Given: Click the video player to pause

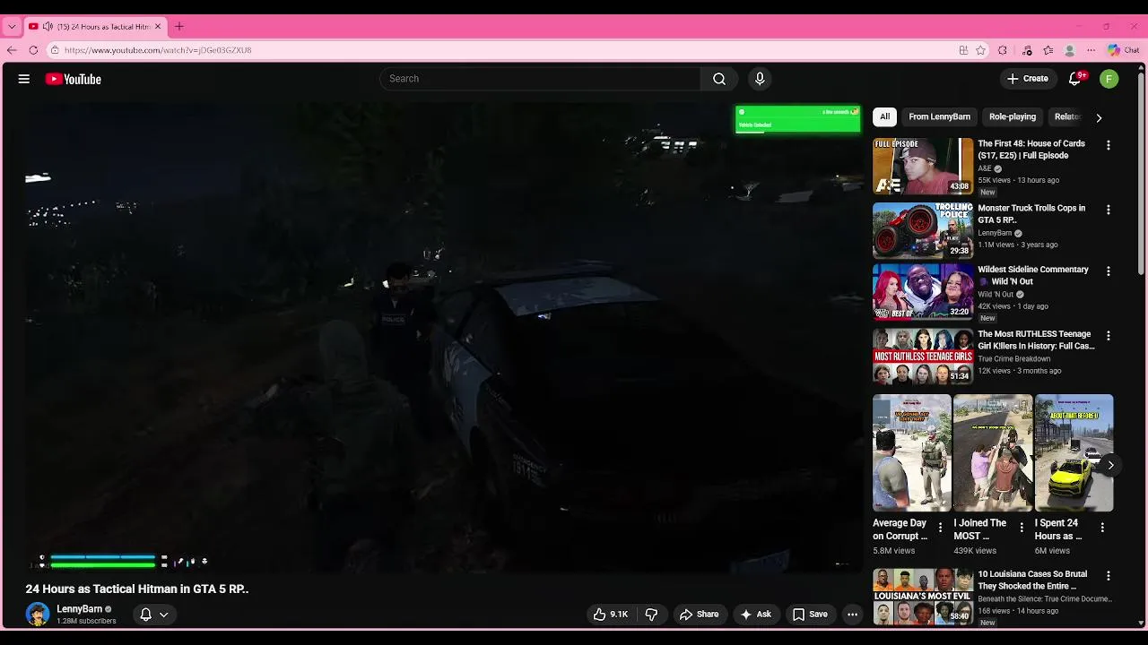Looking at the screenshot, I should [443, 336].
